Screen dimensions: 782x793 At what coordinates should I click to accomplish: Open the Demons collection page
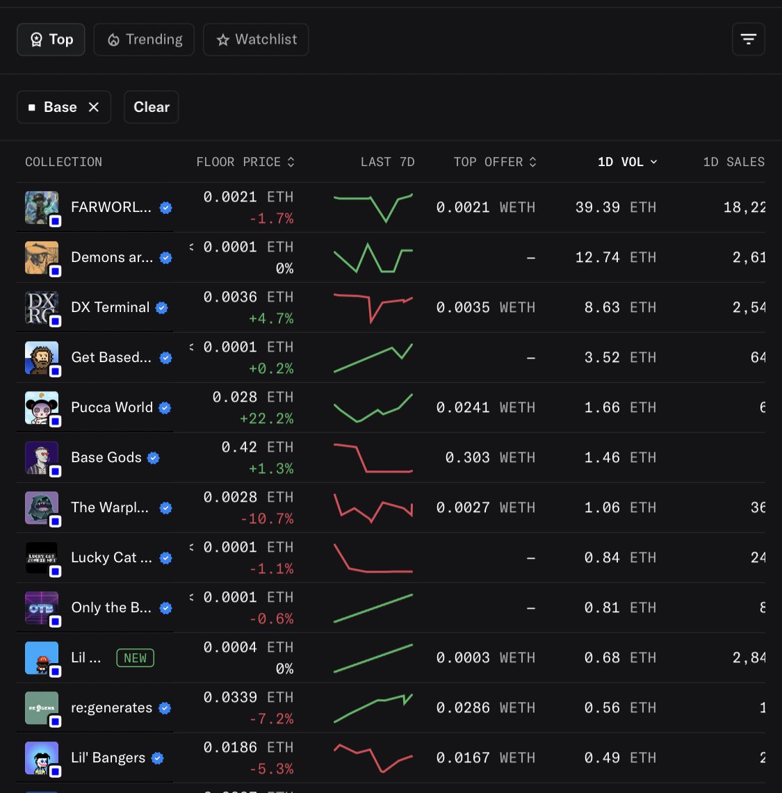pyautogui.click(x=111, y=257)
